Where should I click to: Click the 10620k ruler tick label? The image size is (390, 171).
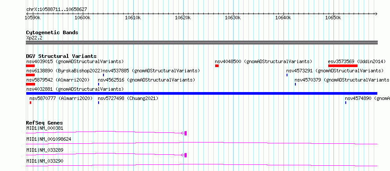click(x=183, y=18)
